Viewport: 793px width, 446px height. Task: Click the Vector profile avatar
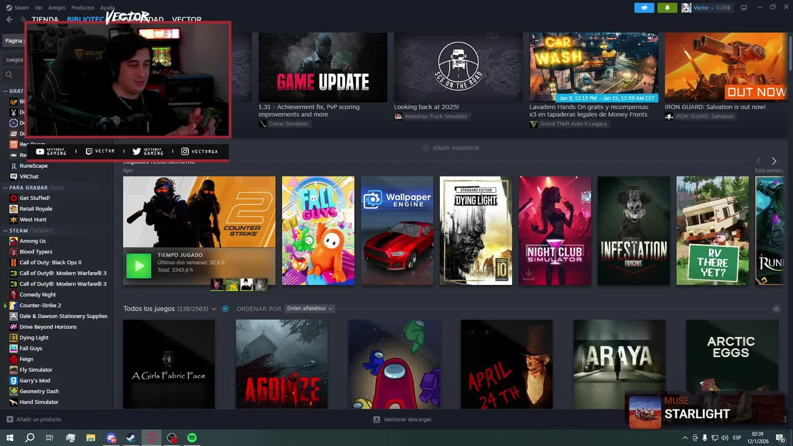coord(686,7)
